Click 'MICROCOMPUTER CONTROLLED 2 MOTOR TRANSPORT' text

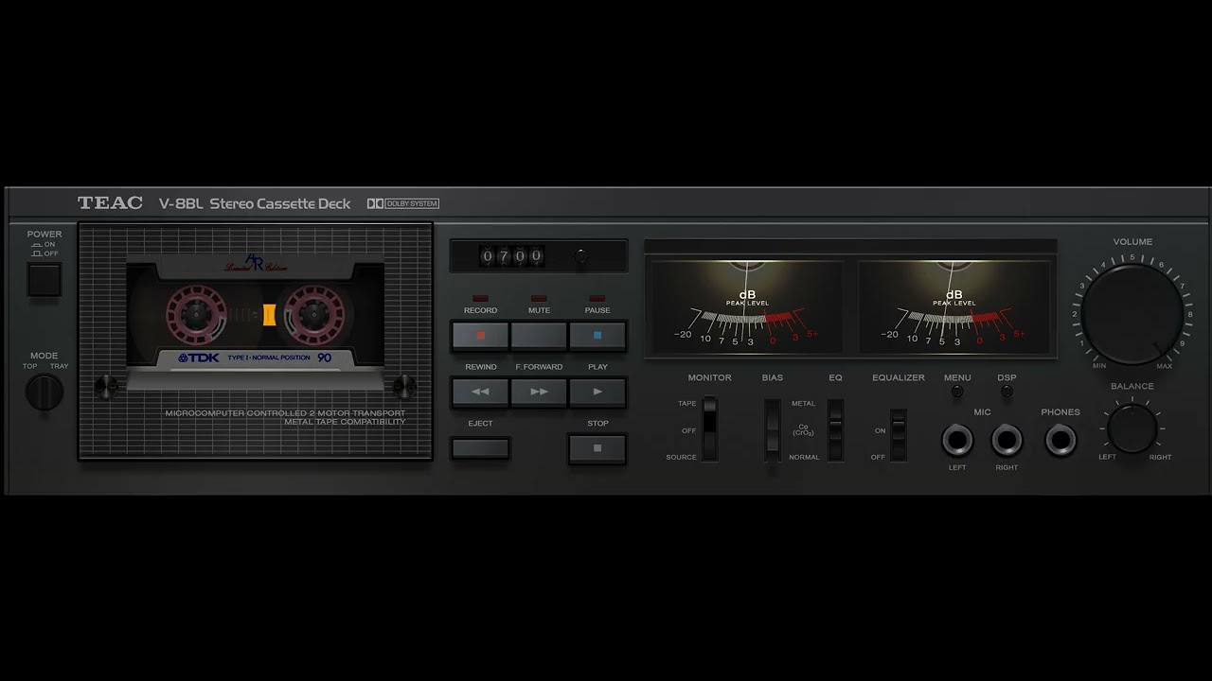coord(285,413)
